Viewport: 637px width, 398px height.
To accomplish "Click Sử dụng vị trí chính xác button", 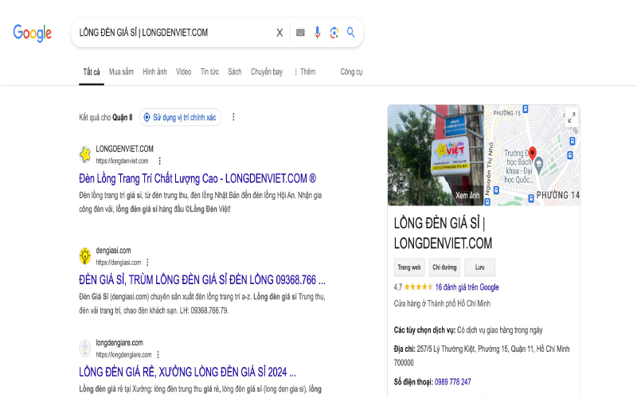I will click(180, 117).
